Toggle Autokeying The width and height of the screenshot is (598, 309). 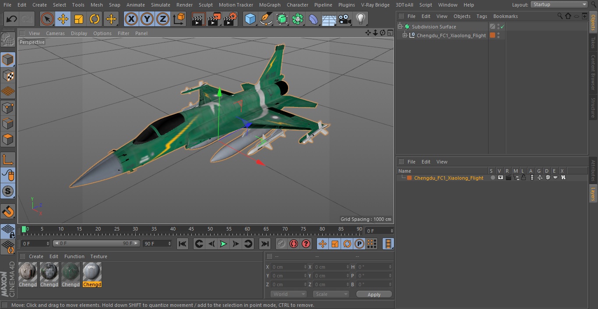coord(293,244)
